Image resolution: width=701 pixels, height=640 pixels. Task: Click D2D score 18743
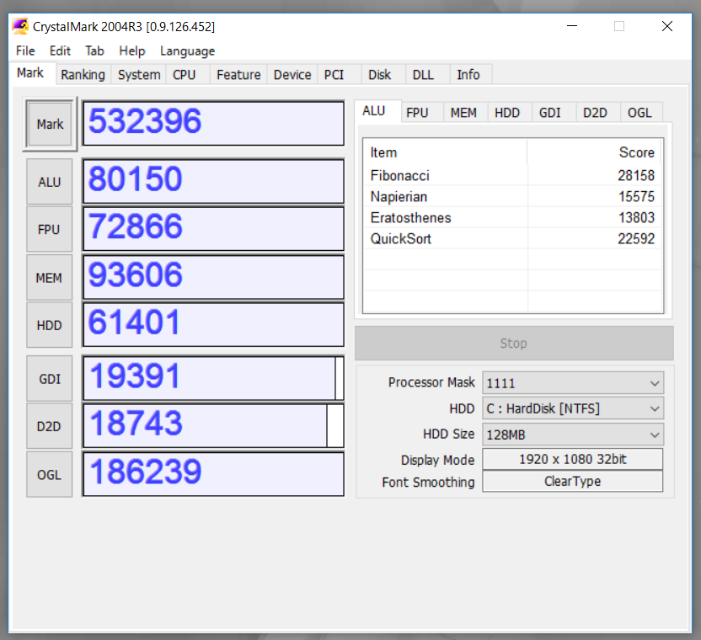coord(214,425)
